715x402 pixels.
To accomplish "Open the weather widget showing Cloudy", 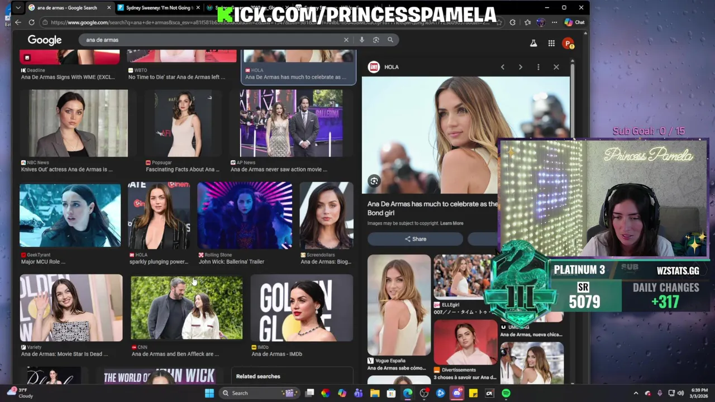I will point(20,393).
